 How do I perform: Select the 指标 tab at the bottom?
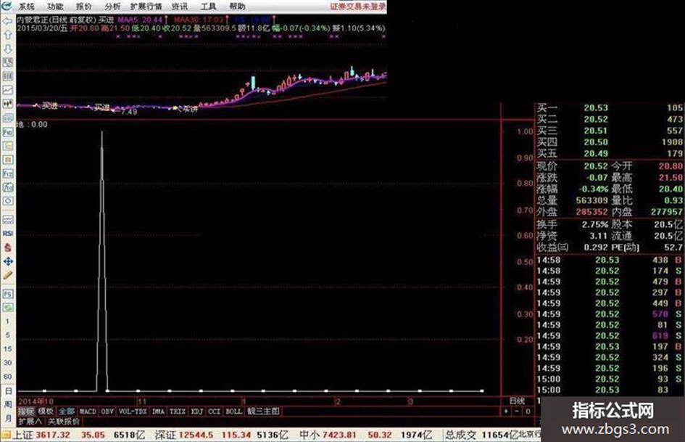point(26,412)
